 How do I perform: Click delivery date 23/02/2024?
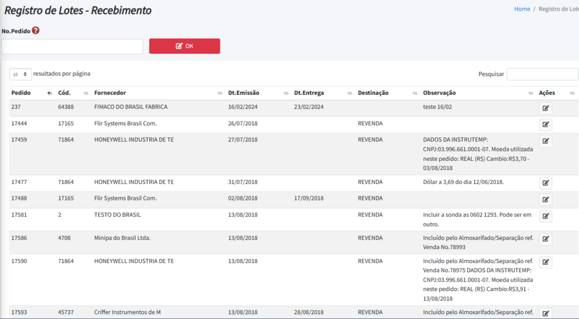coord(309,107)
